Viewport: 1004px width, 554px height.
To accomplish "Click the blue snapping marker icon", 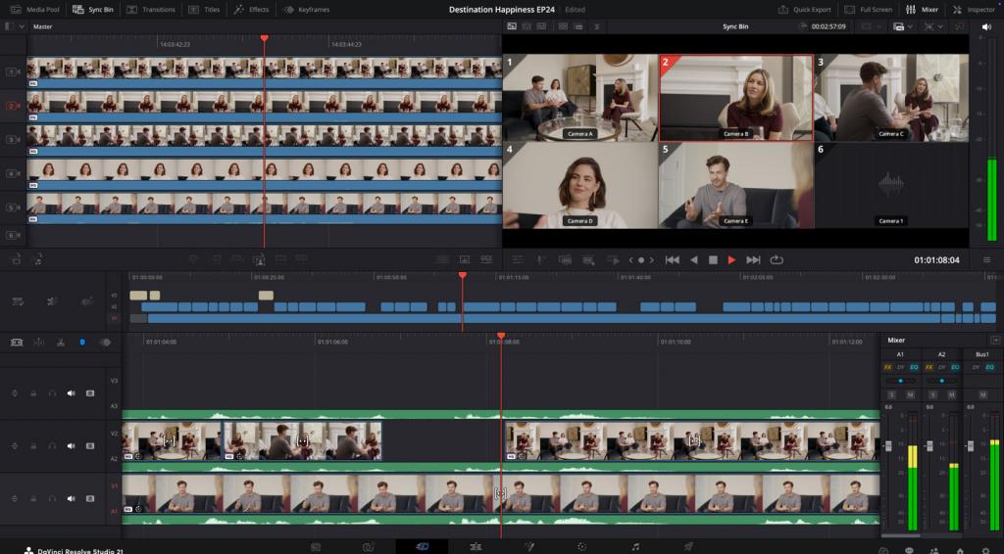I will tap(82, 343).
